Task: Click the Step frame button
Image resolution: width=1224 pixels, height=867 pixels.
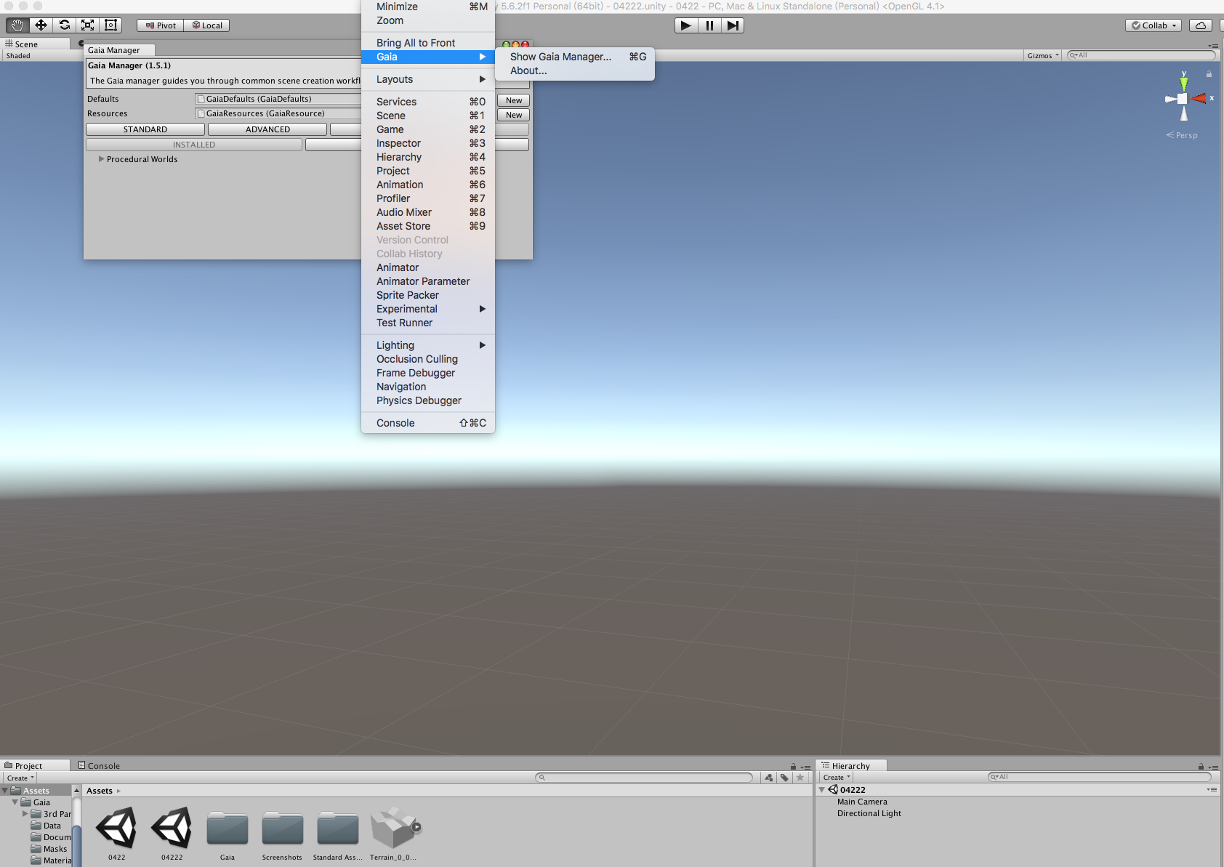Action: [x=733, y=25]
